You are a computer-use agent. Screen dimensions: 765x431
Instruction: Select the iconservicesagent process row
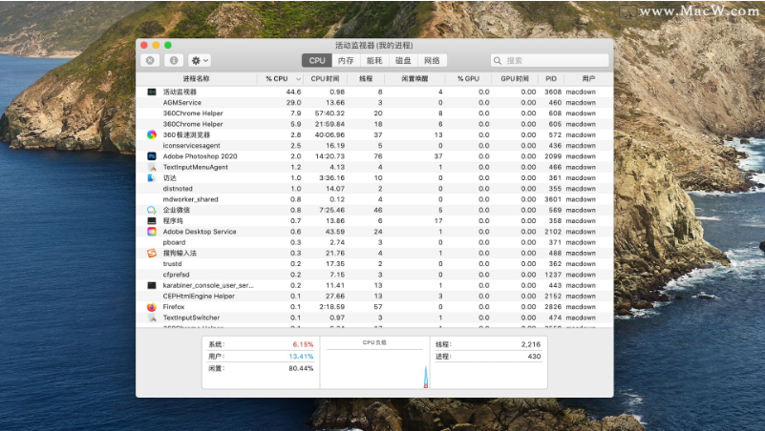point(374,145)
